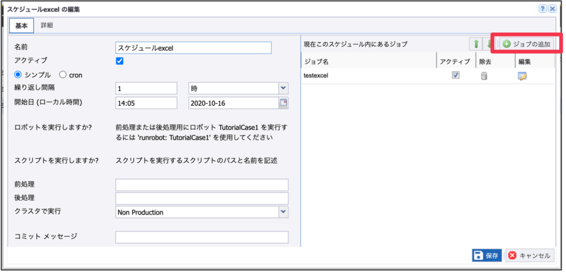This screenshot has width=566, height=275.
Task: Click the 後処理 input field
Action: (x=202, y=198)
